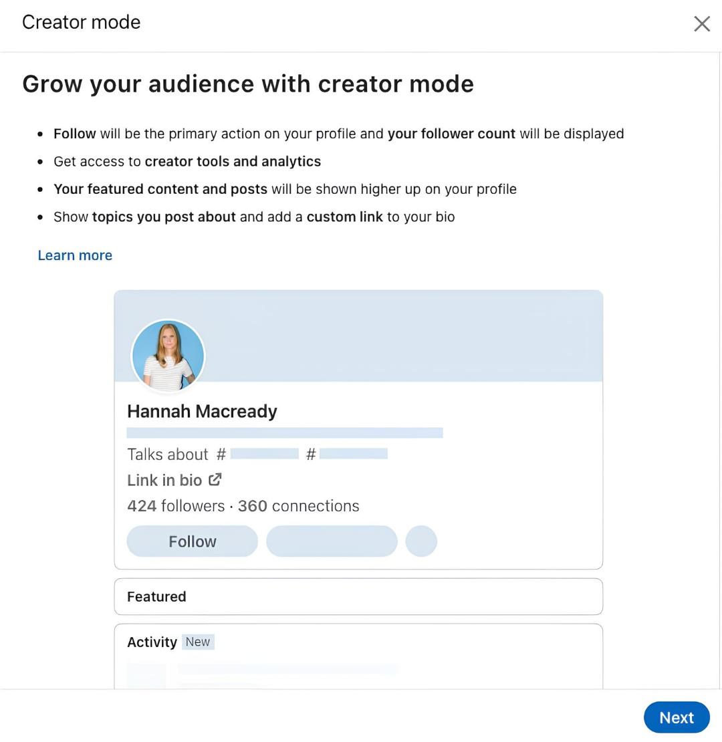Click Hannah Macready's profile photo
Viewport: 722px width, 742px height.
[168, 356]
